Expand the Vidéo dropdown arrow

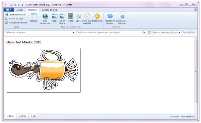click(70, 23)
